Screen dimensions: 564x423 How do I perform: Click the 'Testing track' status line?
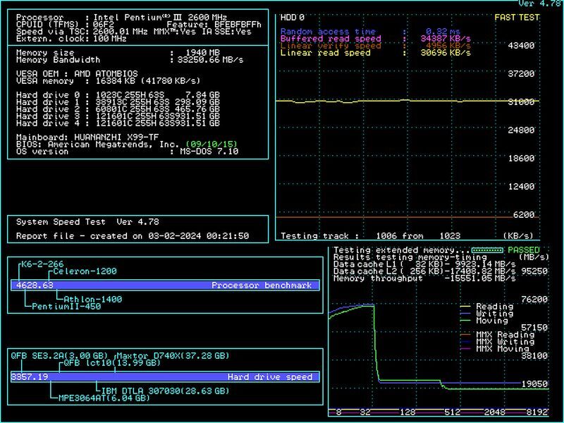click(370, 236)
